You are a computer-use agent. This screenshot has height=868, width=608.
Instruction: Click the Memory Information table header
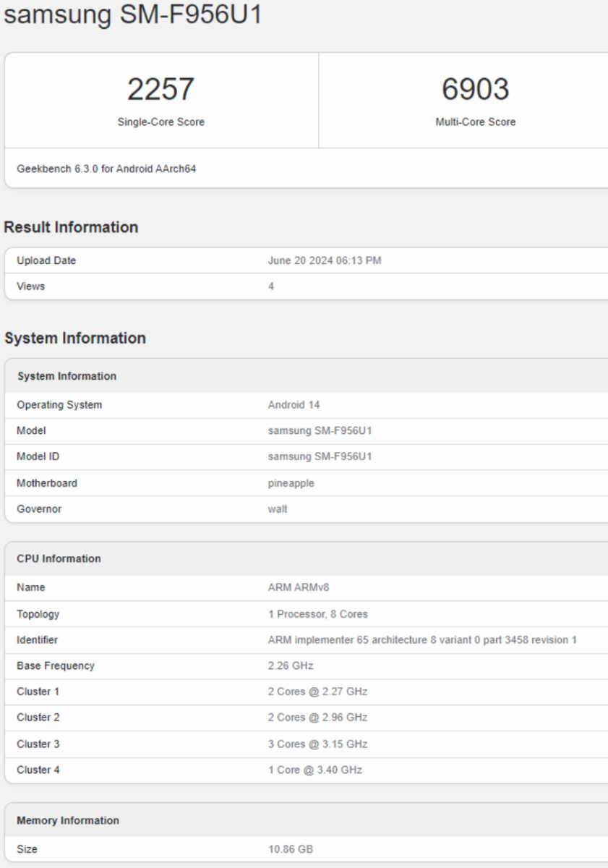(x=307, y=820)
